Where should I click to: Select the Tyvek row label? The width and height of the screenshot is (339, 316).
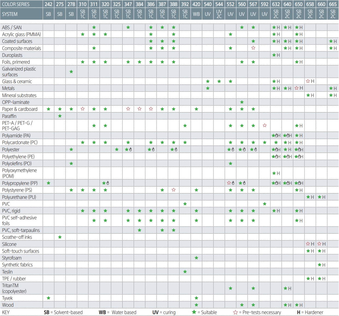pyautogui.click(x=7, y=298)
